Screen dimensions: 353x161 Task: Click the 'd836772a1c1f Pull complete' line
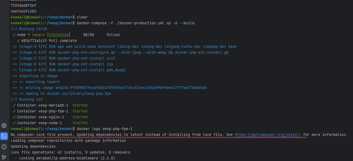[x=49, y=41]
